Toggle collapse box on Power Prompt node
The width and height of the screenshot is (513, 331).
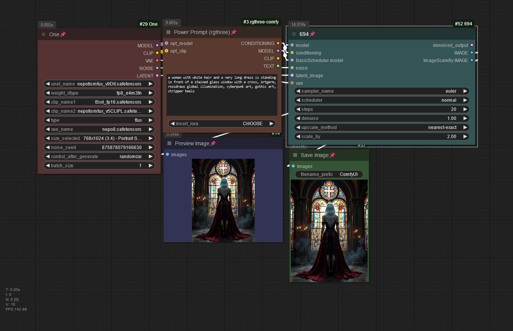coord(168,33)
